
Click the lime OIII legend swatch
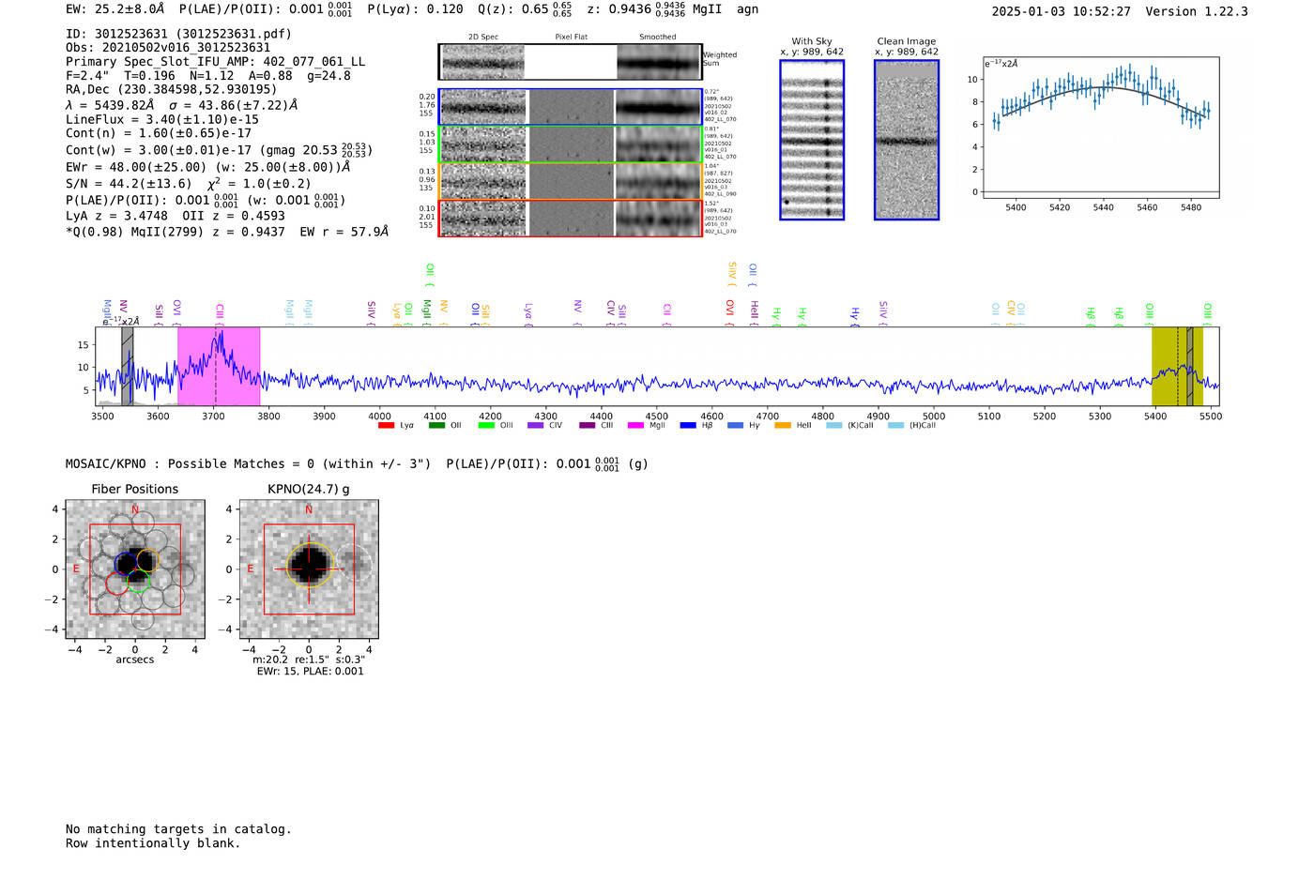tap(486, 426)
